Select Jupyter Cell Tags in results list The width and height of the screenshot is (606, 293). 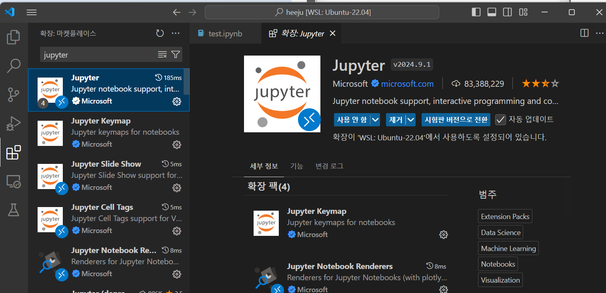pyautogui.click(x=108, y=219)
